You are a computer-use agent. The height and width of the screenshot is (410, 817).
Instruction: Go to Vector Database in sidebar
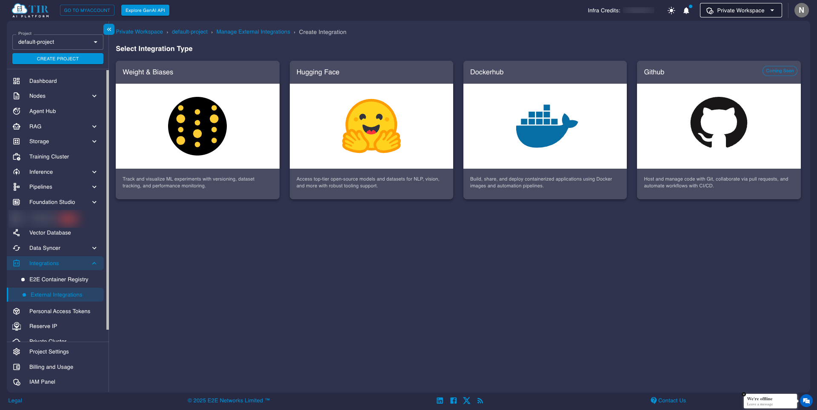(50, 233)
